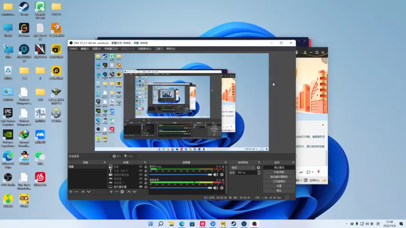406x228 pixels.
Task: Open the View menu in OBS
Action: pos(96,49)
